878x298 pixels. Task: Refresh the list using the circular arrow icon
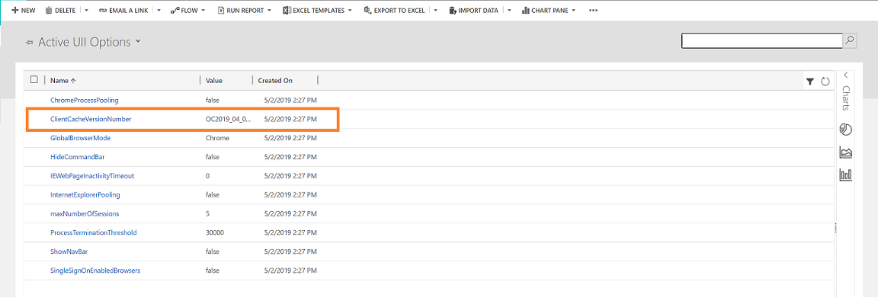pos(825,82)
